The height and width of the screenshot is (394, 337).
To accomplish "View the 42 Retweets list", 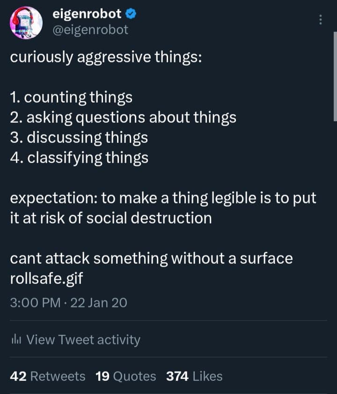I will coord(47,376).
